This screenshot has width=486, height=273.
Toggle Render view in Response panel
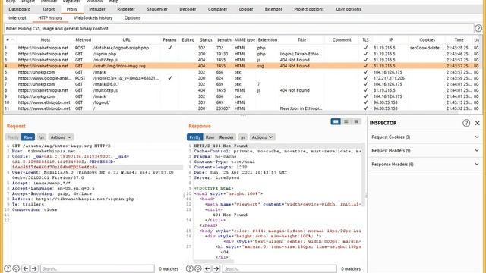click(226, 137)
